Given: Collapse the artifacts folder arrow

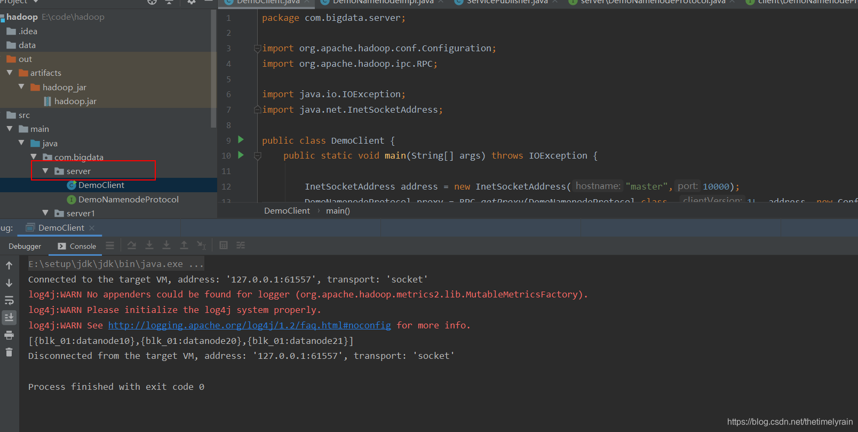Looking at the screenshot, I should point(10,73).
